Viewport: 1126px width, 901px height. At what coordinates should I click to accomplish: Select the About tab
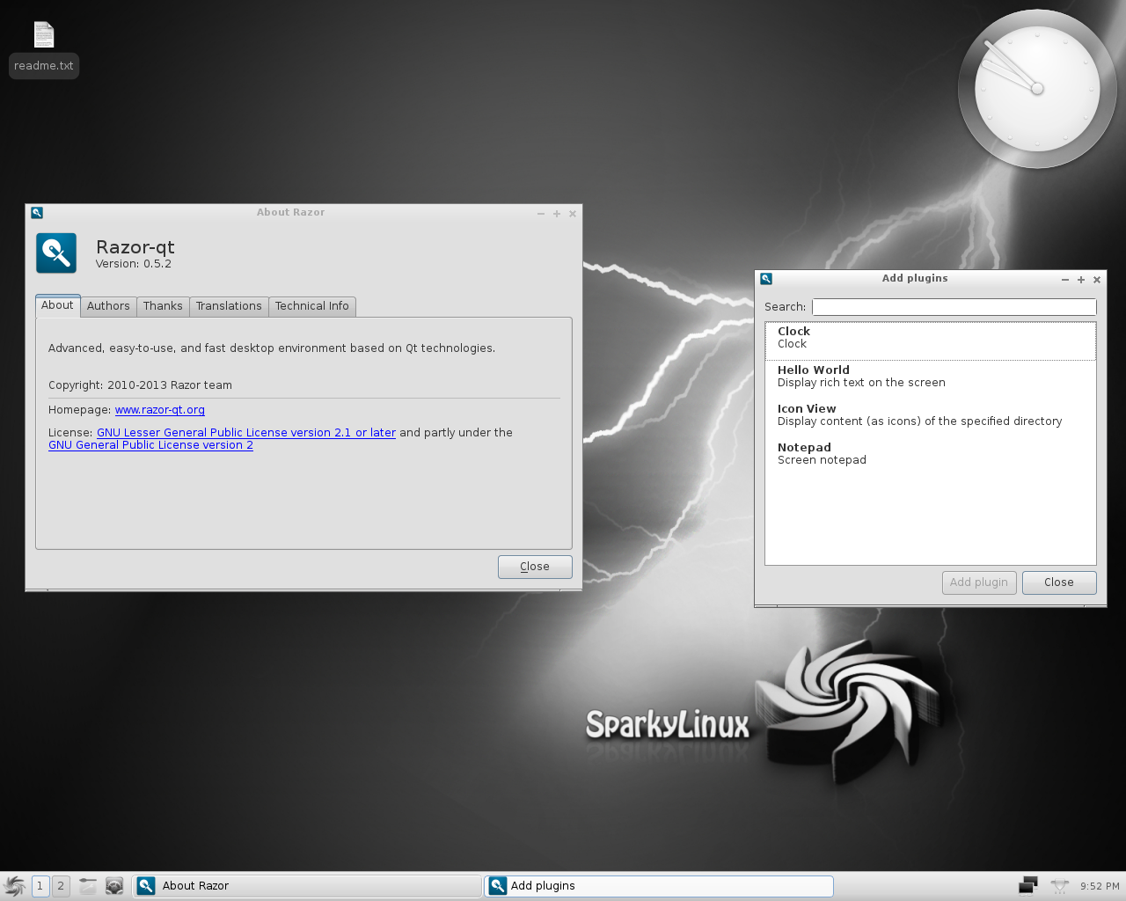tap(58, 305)
